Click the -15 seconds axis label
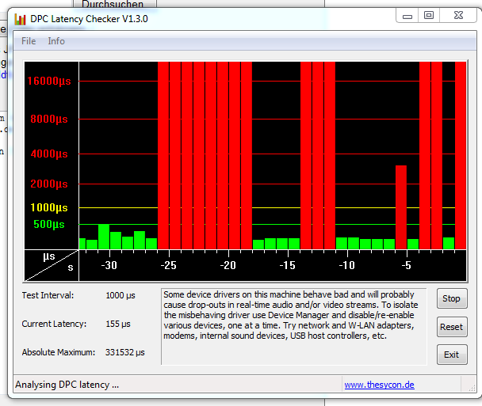Viewport: 482px width, 406px height. [288, 265]
